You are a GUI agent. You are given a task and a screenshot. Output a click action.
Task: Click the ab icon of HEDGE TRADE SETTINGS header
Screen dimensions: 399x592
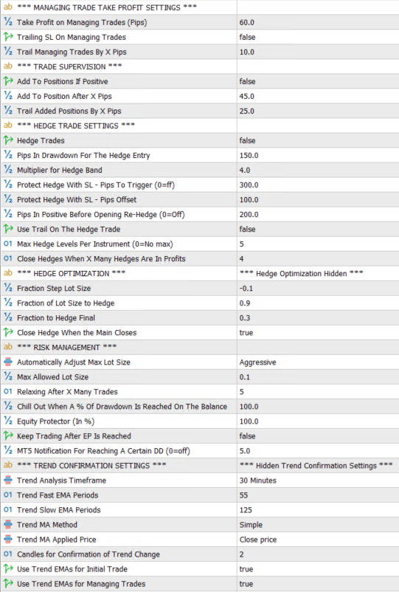[8, 125]
